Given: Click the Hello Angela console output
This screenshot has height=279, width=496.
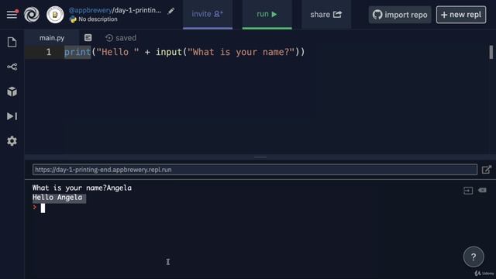Looking at the screenshot, I should (57, 198).
